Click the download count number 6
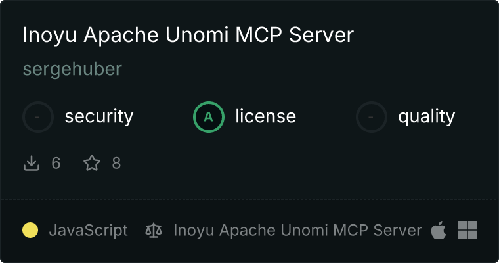This screenshot has height=263, width=499. point(56,163)
